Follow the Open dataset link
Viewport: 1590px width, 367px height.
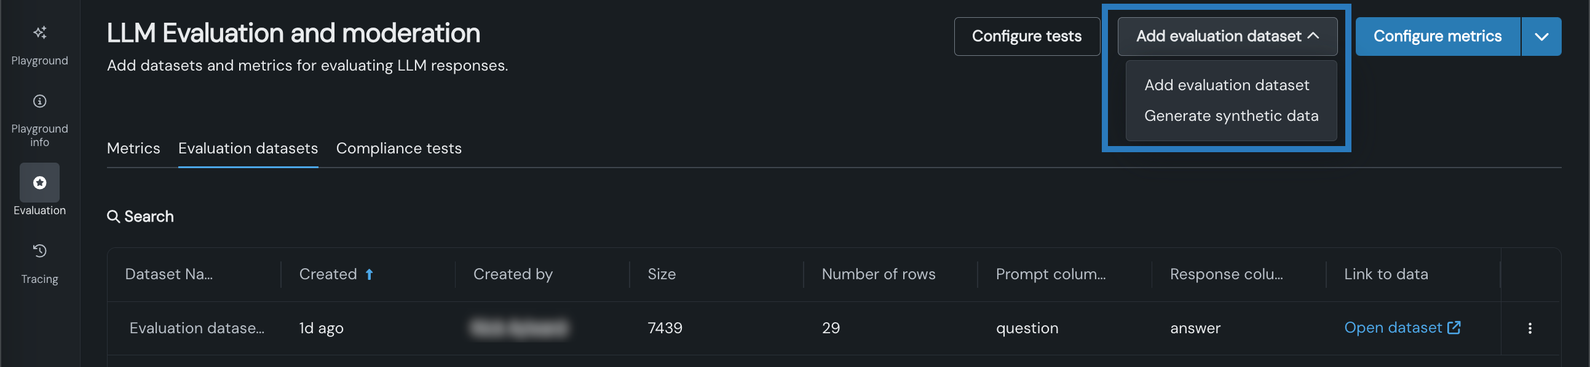point(1393,328)
